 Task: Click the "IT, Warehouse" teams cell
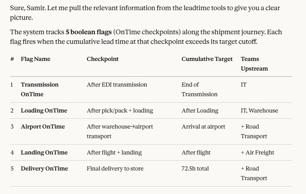tap(259, 111)
